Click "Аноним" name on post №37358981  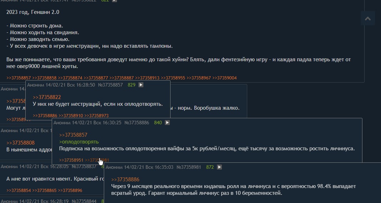[114, 167]
